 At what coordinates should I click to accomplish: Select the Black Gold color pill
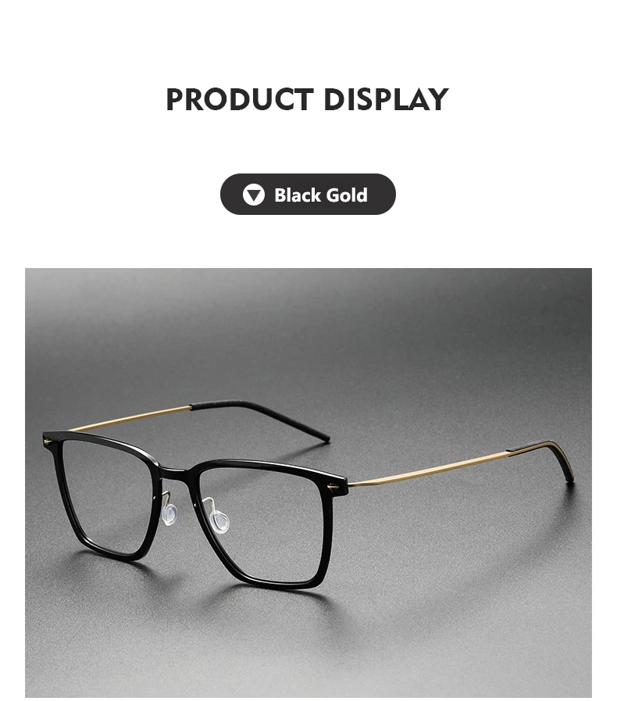(x=308, y=195)
